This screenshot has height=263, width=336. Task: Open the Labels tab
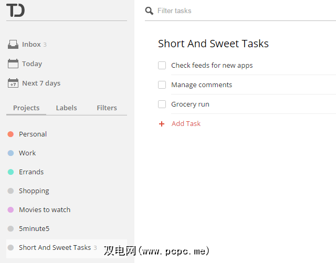coord(66,108)
